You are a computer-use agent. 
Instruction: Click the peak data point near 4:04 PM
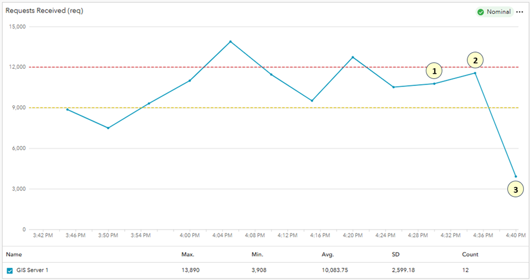230,42
